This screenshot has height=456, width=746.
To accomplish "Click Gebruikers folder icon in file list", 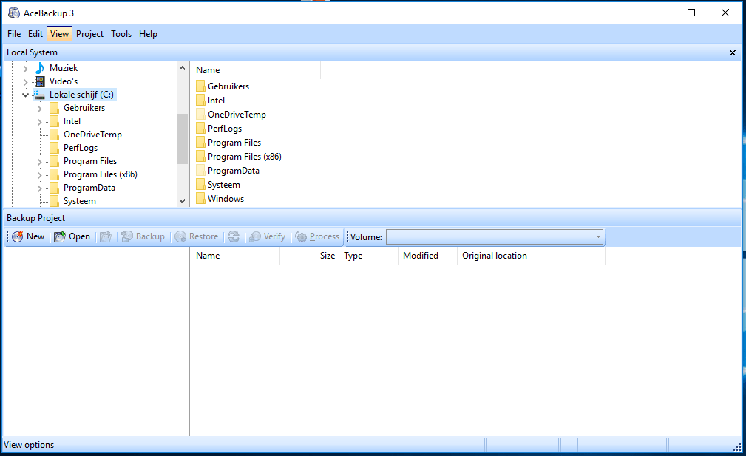I will (x=200, y=86).
